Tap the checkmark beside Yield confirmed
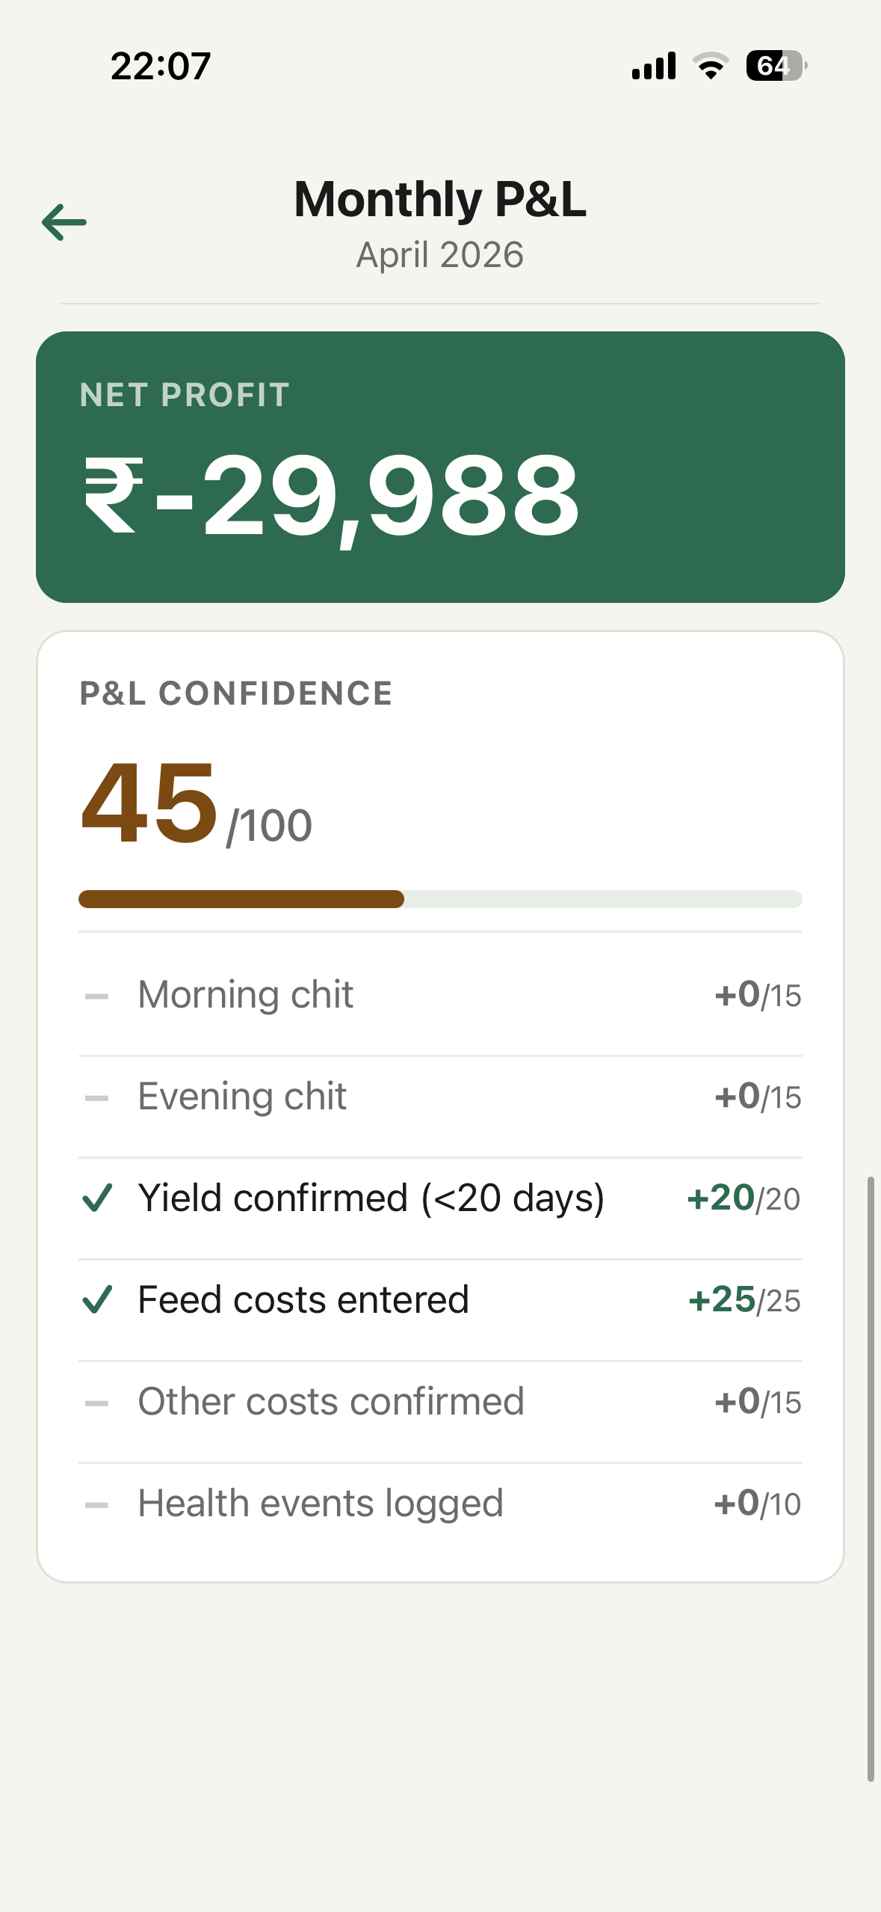 coord(97,1198)
